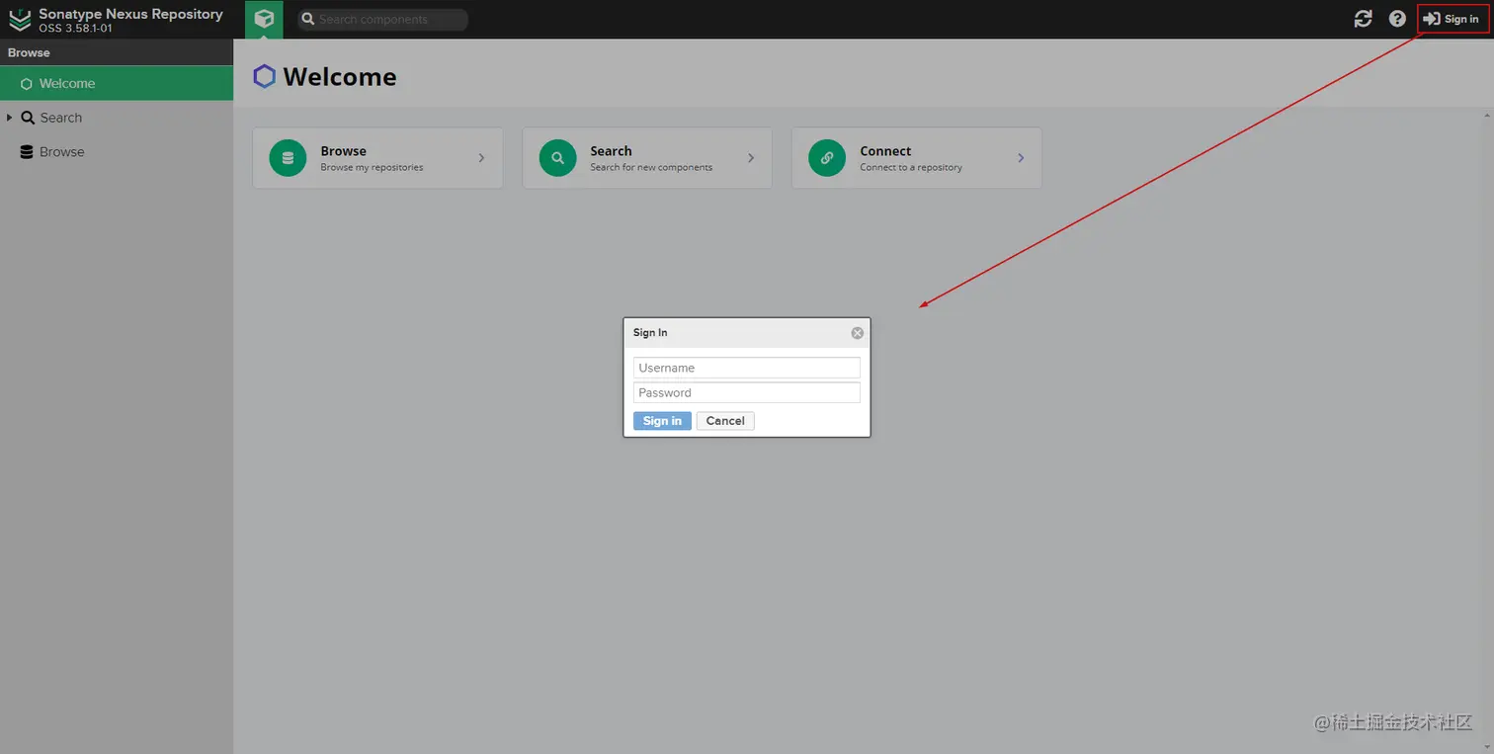Screen dimensions: 1494x754
Task: Click the chevron on the Connect card
Action: [1021, 158]
